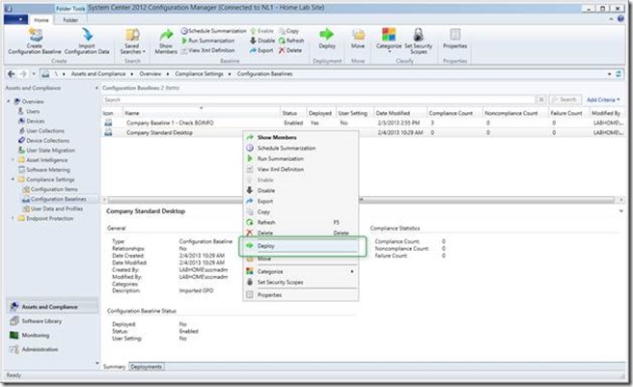Select Software Metering in the tree
The width and height of the screenshot is (633, 387).
(x=48, y=170)
